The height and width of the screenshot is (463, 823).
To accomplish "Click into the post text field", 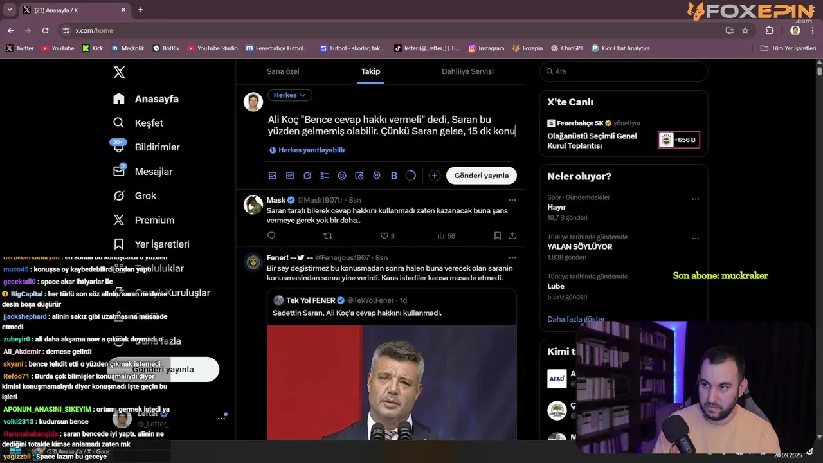I will 392,125.
